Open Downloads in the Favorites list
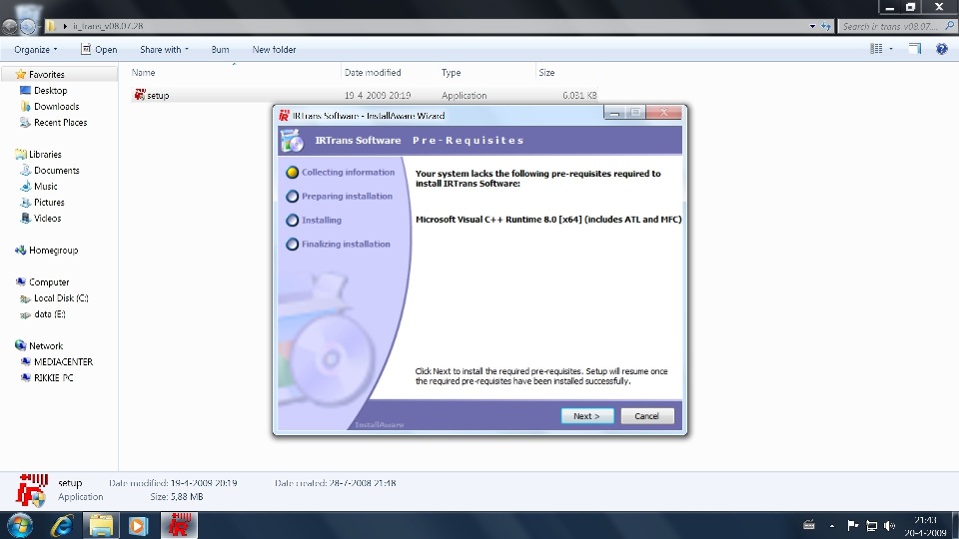Image resolution: width=959 pixels, height=539 pixels. [56, 107]
